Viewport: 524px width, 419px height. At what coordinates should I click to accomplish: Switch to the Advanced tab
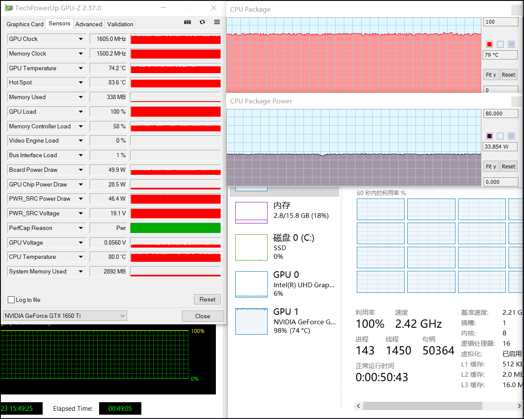point(89,24)
